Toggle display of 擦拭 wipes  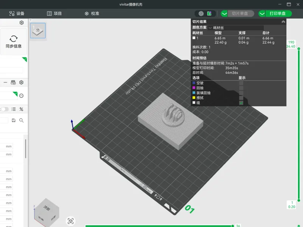(241, 98)
